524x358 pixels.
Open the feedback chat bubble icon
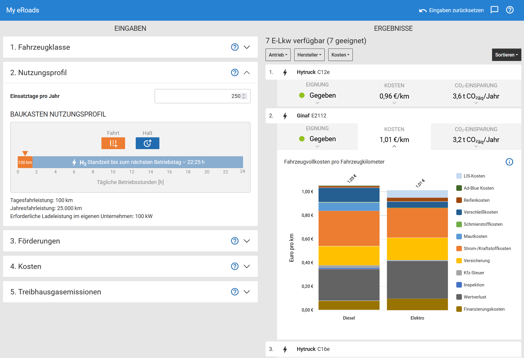click(494, 10)
